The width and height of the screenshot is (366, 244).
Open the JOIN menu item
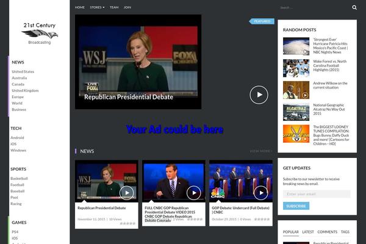(127, 7)
